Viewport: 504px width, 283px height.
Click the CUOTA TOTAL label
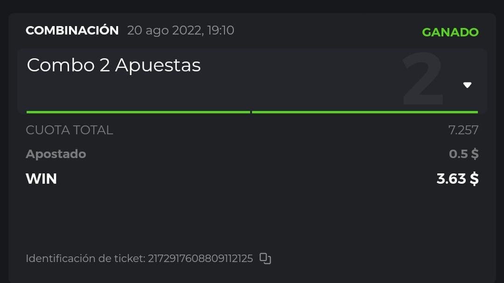pyautogui.click(x=70, y=130)
